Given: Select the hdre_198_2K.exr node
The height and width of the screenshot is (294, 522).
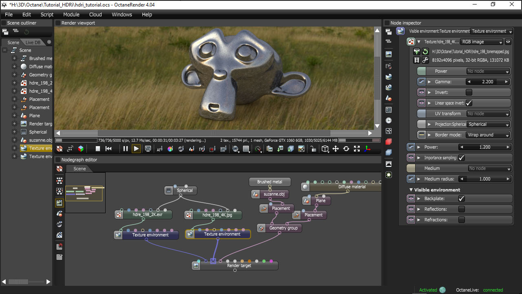Looking at the screenshot, I should 147,214.
